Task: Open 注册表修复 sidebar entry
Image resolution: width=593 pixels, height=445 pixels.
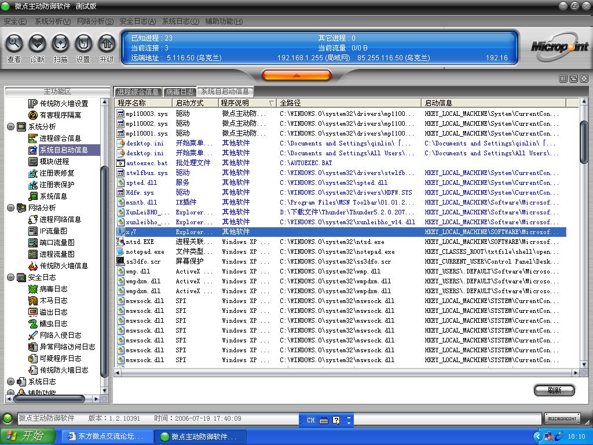Action: (x=57, y=173)
